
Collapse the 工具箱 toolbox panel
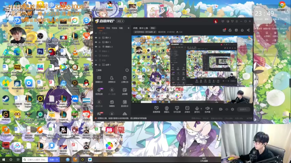pos(127,70)
